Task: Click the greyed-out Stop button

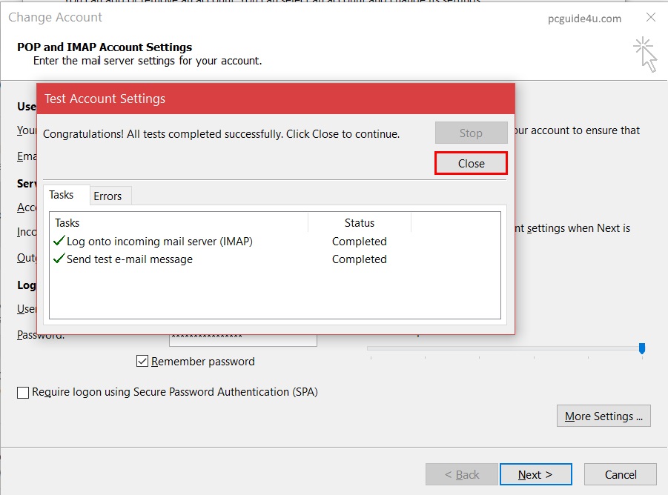Action: point(471,133)
